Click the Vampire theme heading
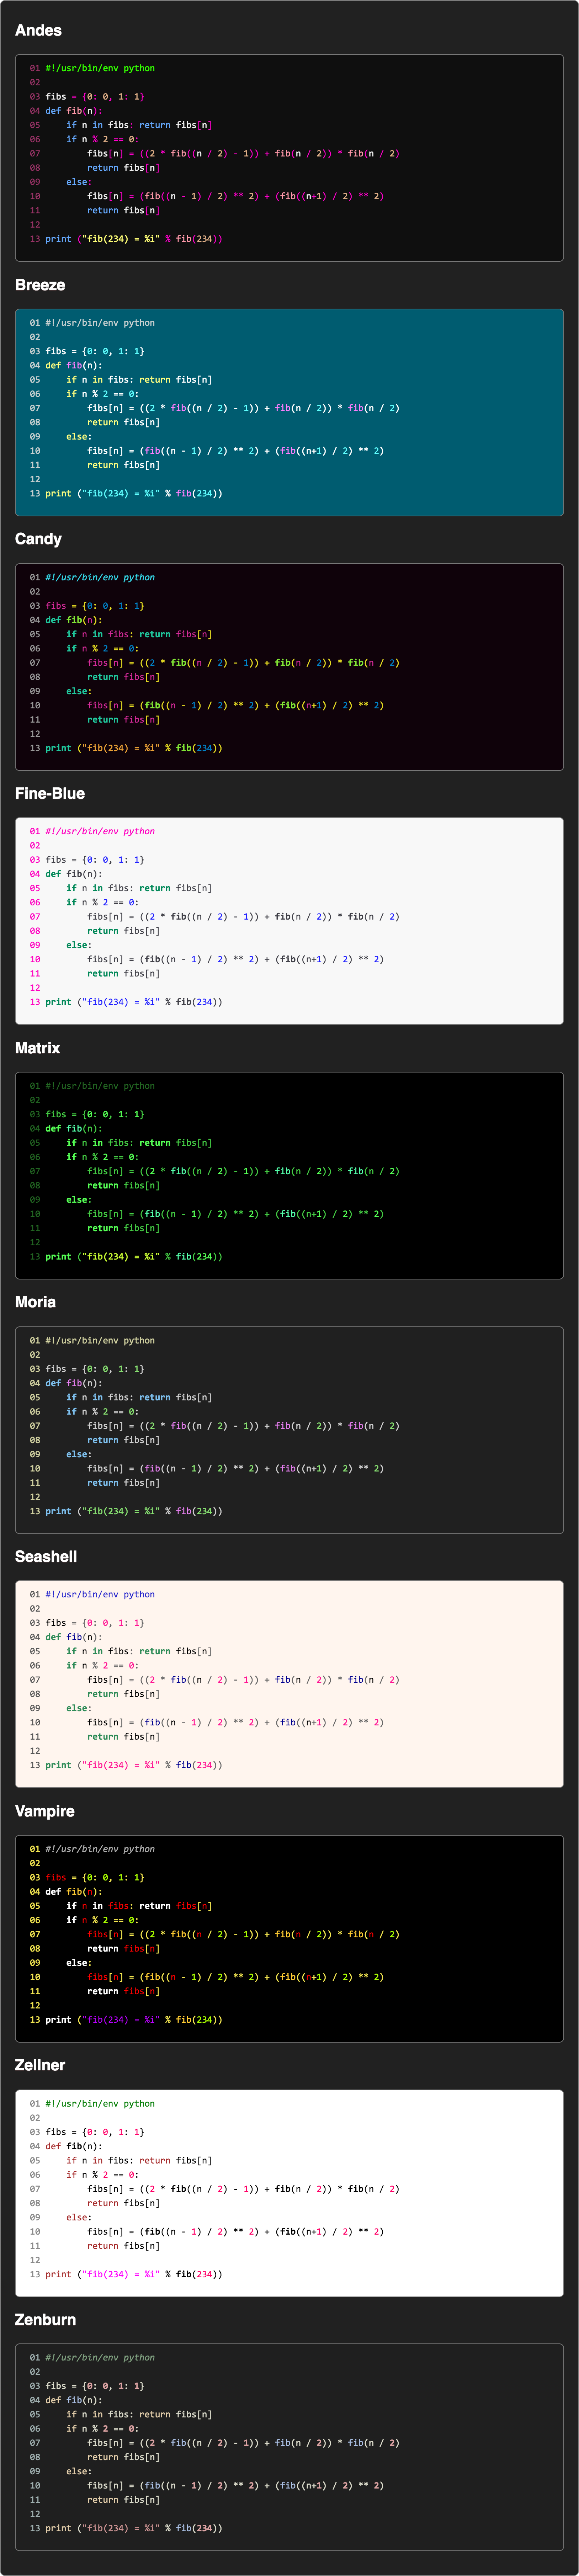 45,1811
